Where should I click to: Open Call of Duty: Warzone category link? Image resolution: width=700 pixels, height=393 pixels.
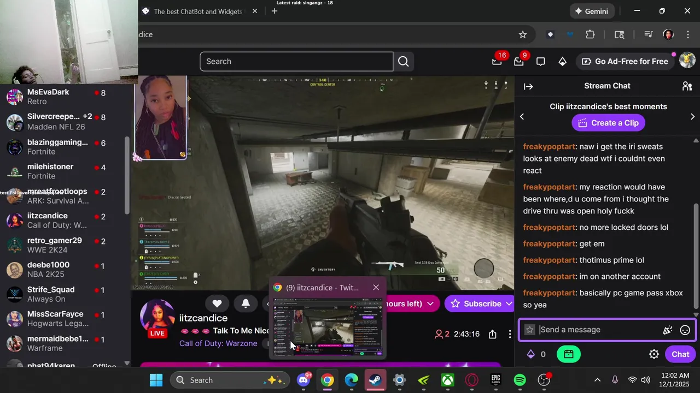218,343
